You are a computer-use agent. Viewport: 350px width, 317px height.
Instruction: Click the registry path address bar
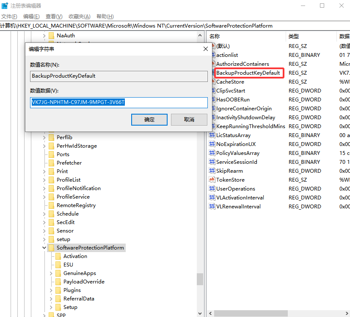[x=175, y=26]
